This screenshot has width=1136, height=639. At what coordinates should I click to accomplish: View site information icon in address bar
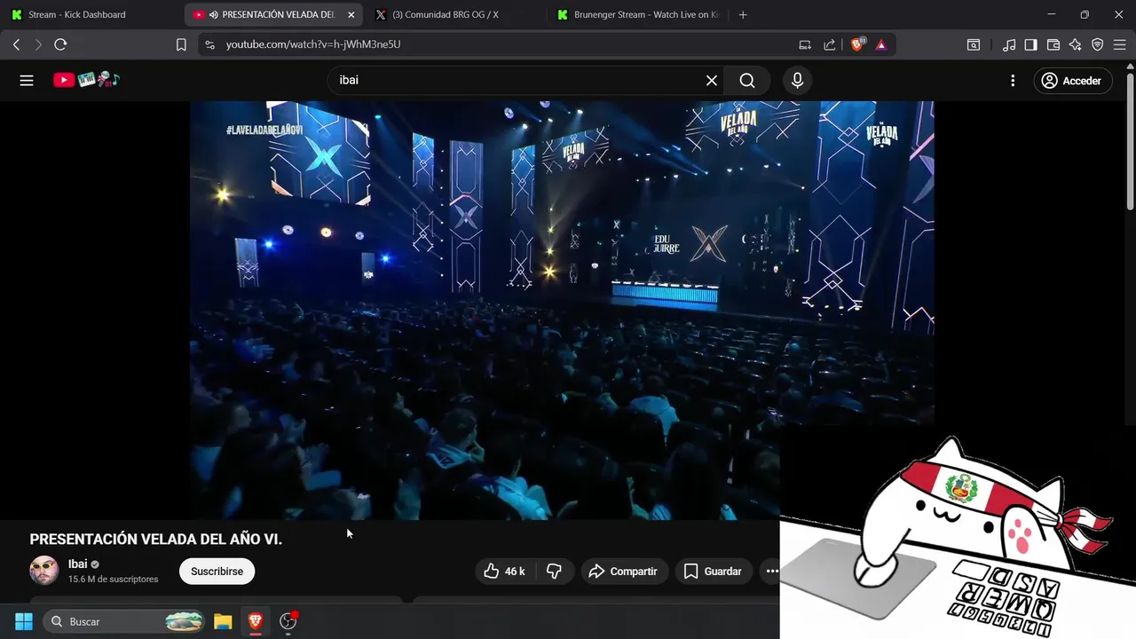(209, 44)
